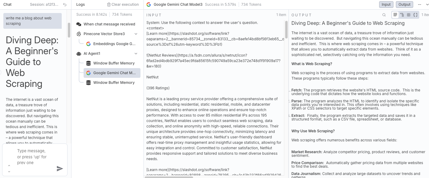The width and height of the screenshot is (429, 178).
Task: Open the Embeddings Google G... log entry
Action: [x=112, y=44]
